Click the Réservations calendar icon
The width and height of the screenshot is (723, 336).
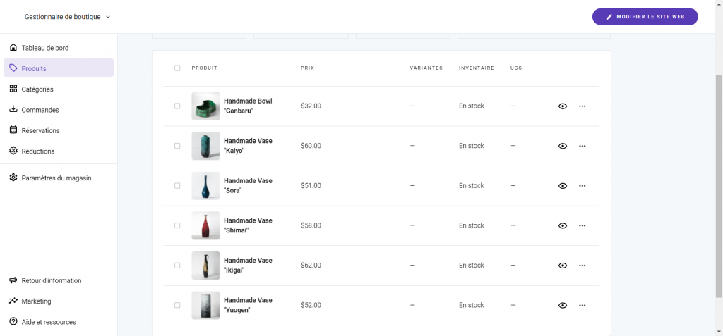[13, 130]
